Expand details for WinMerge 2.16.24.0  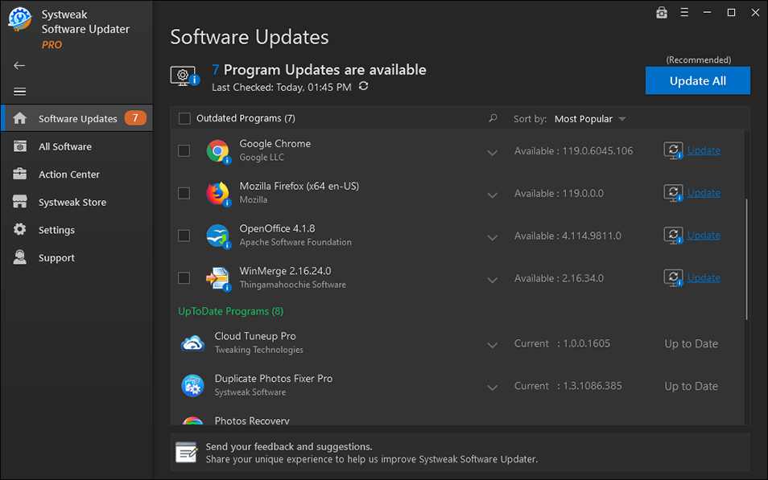(492, 280)
